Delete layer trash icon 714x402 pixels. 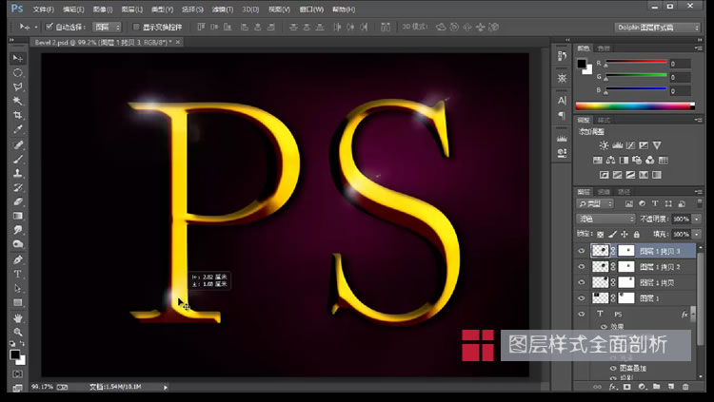(685, 387)
